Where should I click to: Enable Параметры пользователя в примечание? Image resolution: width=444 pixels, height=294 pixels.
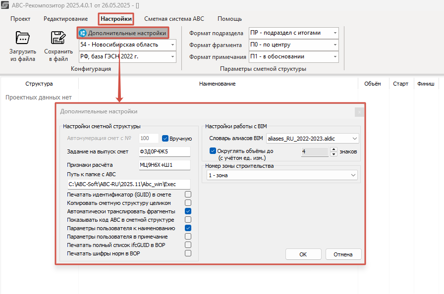coord(188,236)
